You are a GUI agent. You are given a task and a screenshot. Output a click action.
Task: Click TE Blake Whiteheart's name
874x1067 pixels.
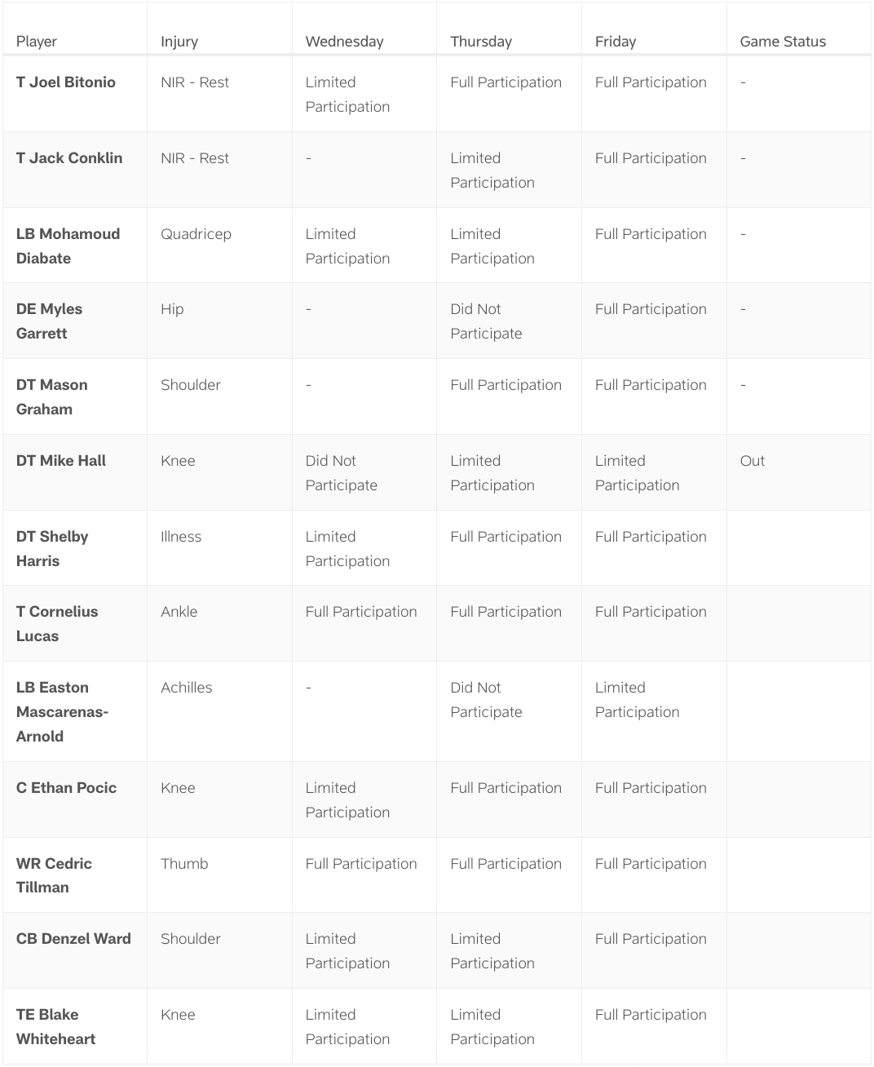click(x=55, y=1026)
